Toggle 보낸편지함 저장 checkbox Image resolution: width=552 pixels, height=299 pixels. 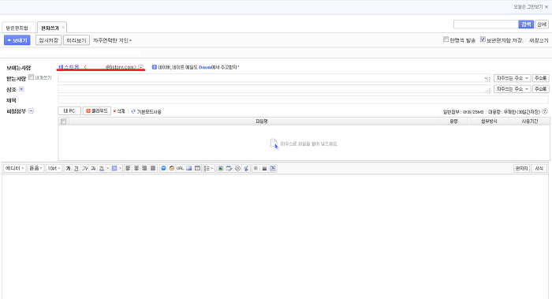483,39
